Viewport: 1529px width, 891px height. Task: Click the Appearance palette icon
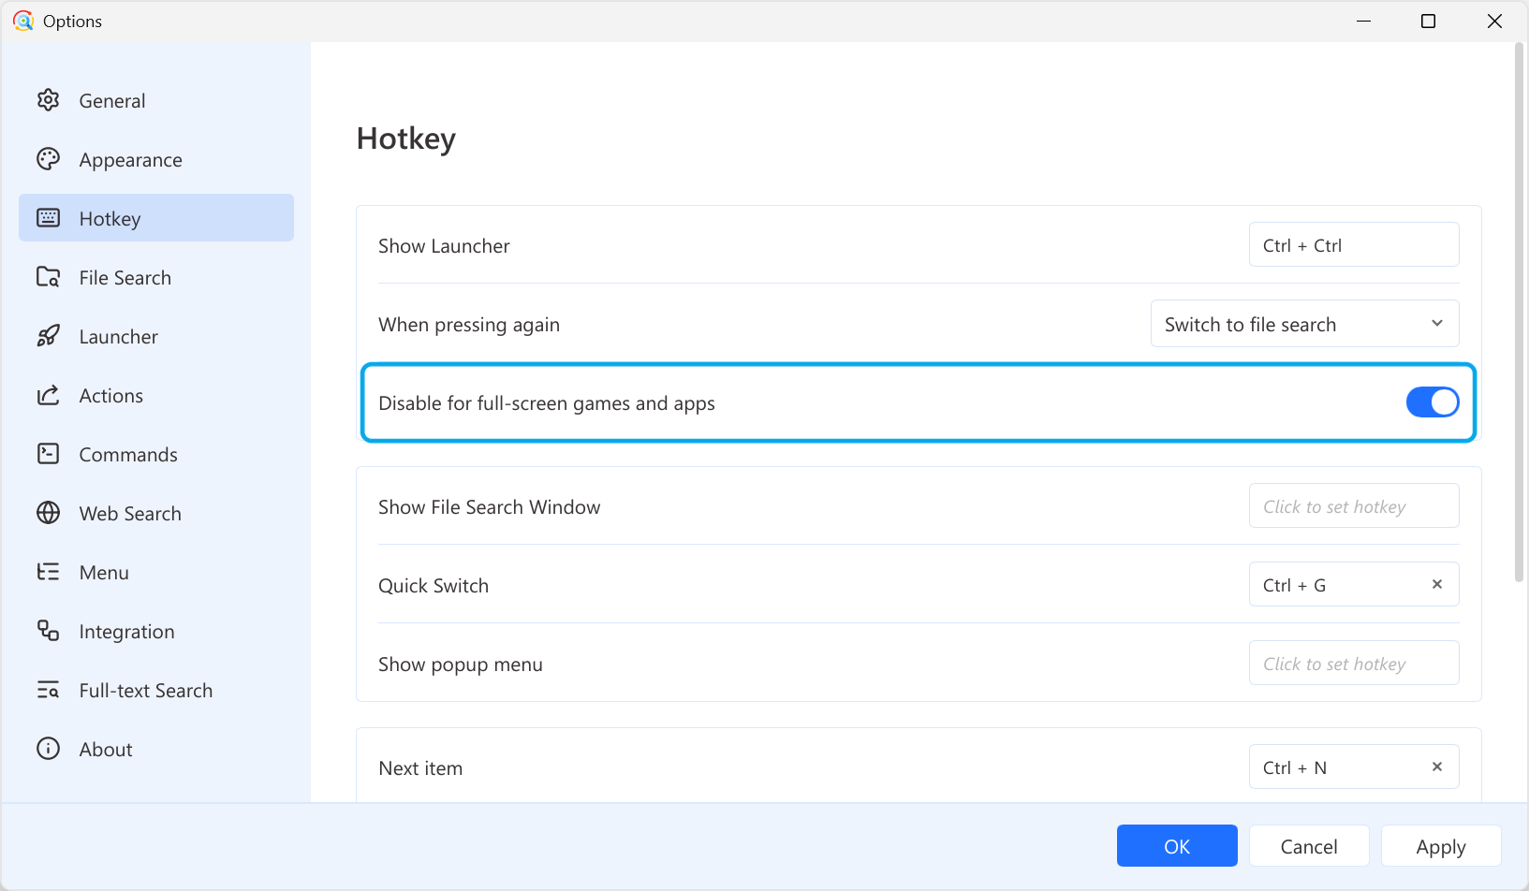pyautogui.click(x=48, y=159)
